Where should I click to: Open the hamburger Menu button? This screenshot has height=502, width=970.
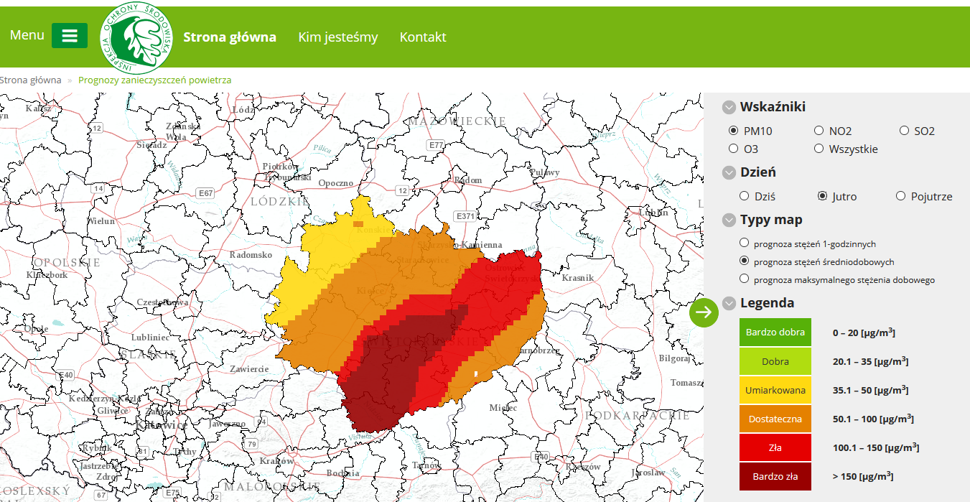tap(70, 36)
